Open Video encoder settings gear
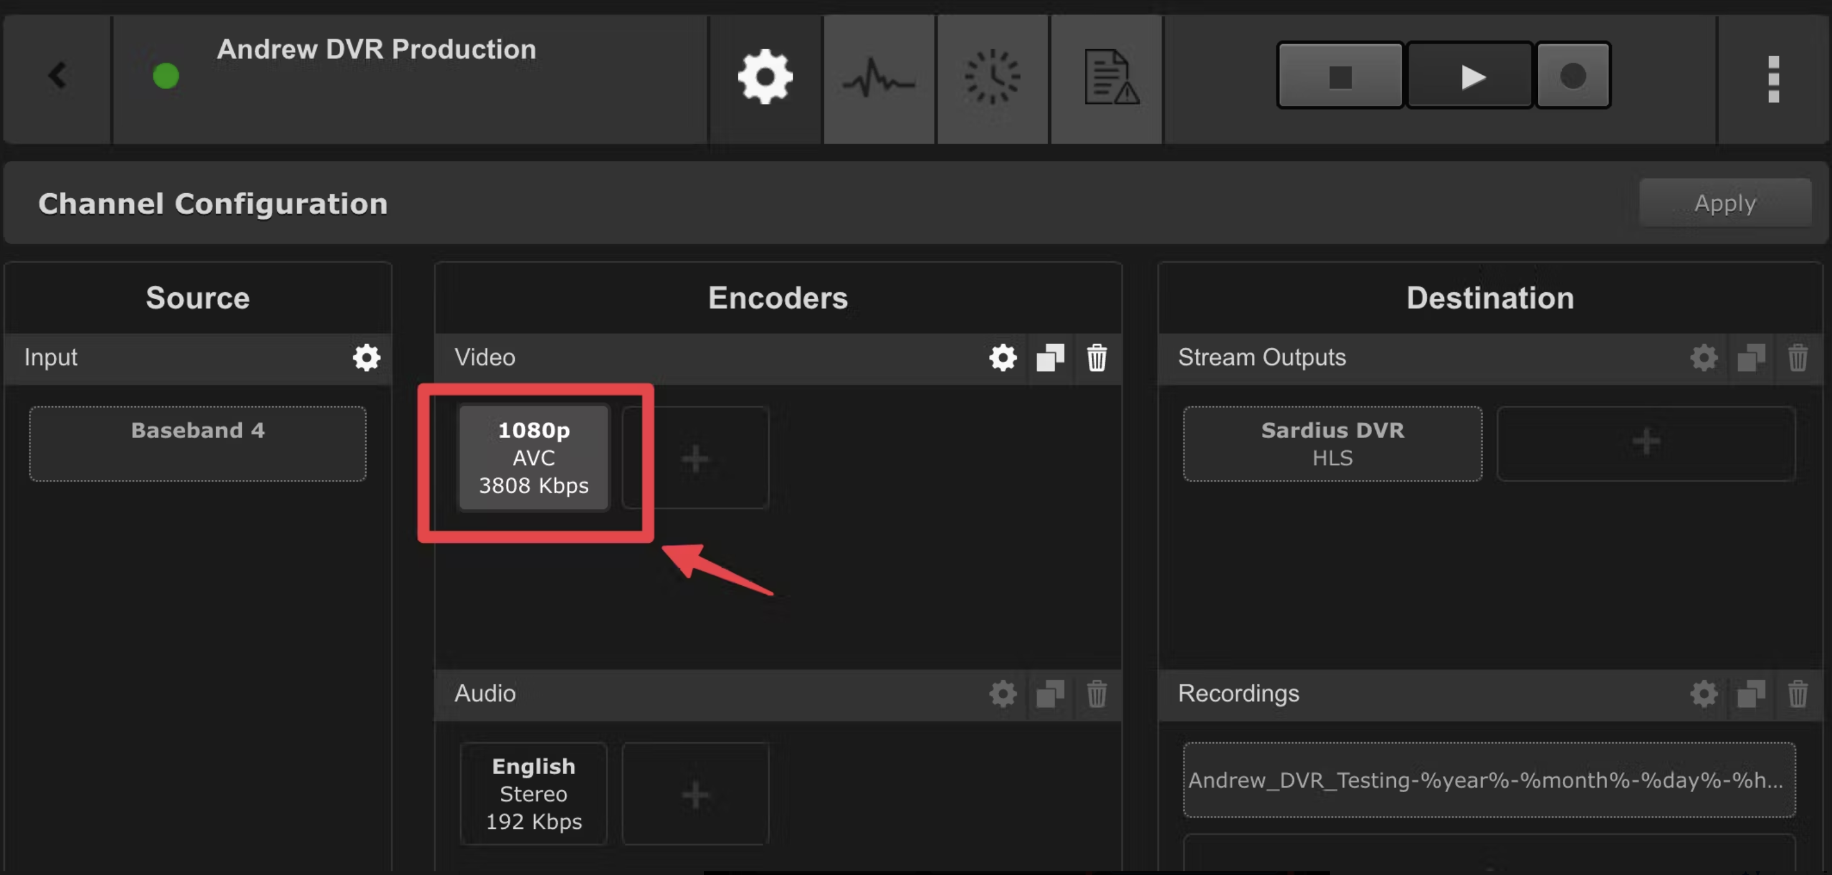Viewport: 1832px width, 875px height. [1003, 357]
